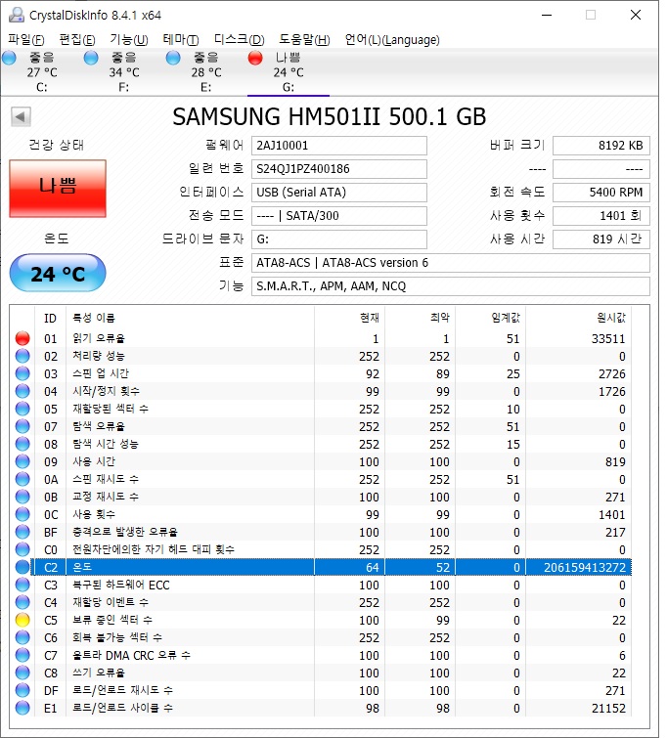Click the standard field ATA8-ACS version 6
The height and width of the screenshot is (738, 667).
tap(451, 263)
